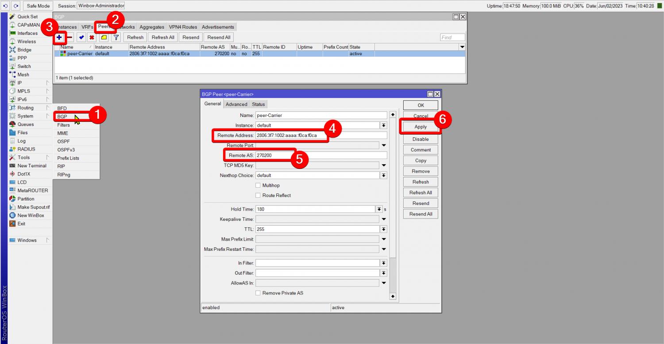This screenshot has width=664, height=344.
Task: Click the blue plus add peer icon
Action: [x=59, y=38]
